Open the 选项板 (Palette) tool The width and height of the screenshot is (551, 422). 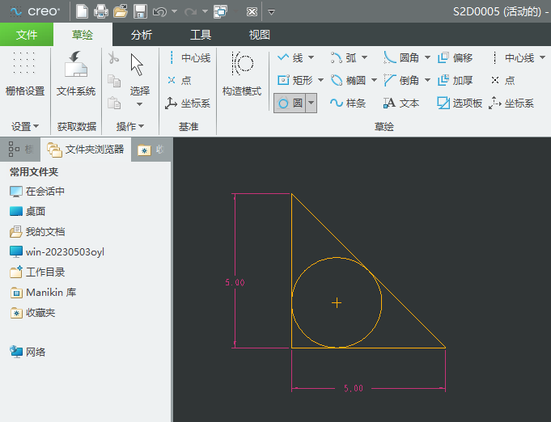(x=460, y=103)
